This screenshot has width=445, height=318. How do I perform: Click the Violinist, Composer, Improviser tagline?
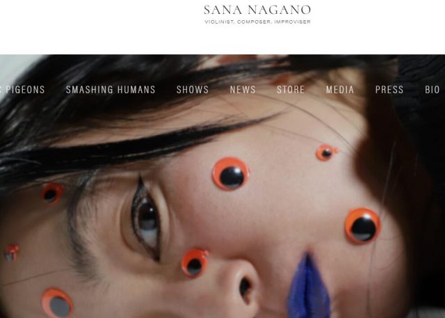257,22
